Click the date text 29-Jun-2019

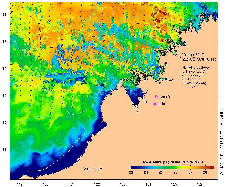pyautogui.click(x=193, y=55)
